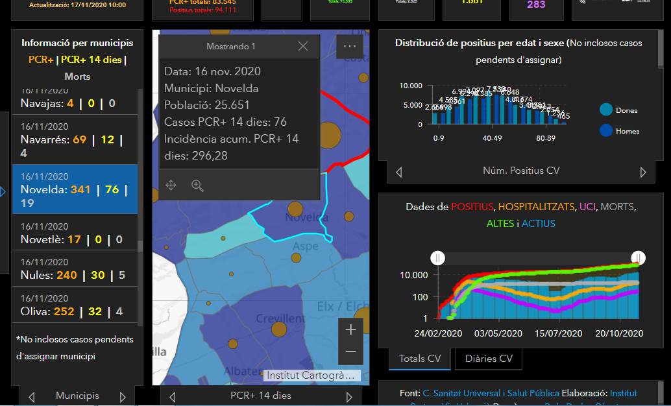Switch to the Totals CV tab
The image size is (671, 406).
point(420,359)
